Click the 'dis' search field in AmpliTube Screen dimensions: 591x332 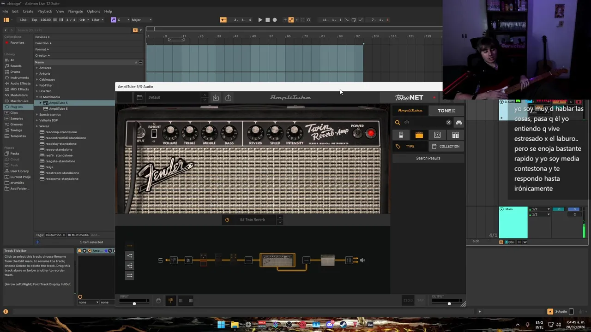tap(423, 122)
